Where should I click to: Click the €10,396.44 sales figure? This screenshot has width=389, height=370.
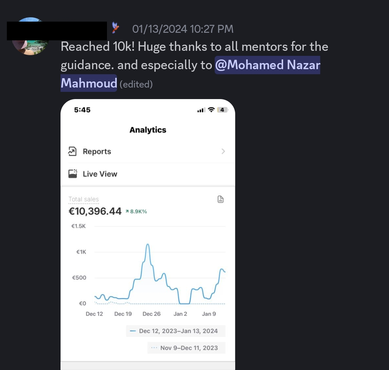point(95,211)
